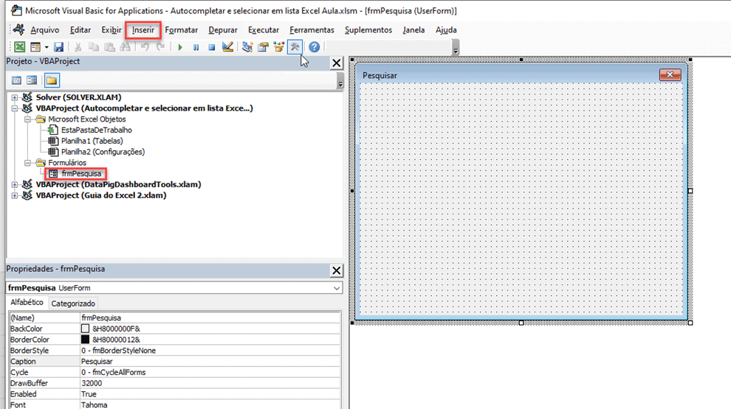Run the macro with the green play icon
731x409 pixels.
pos(180,47)
